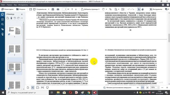
Task: Zoom in with the plus button
Action: [167, 88]
